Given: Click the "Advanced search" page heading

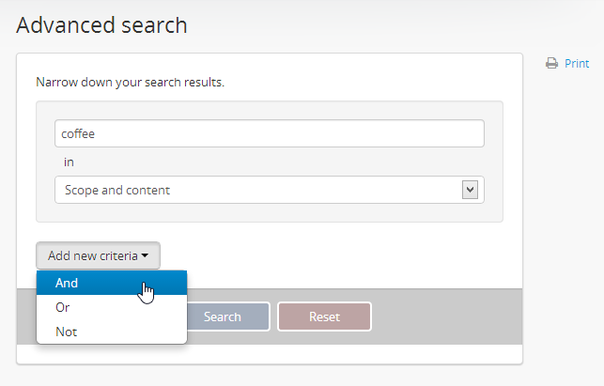Looking at the screenshot, I should click(101, 25).
